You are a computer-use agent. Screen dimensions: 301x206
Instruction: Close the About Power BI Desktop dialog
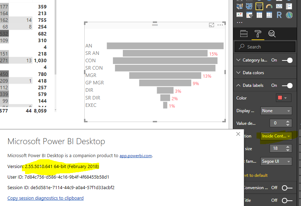238,134
